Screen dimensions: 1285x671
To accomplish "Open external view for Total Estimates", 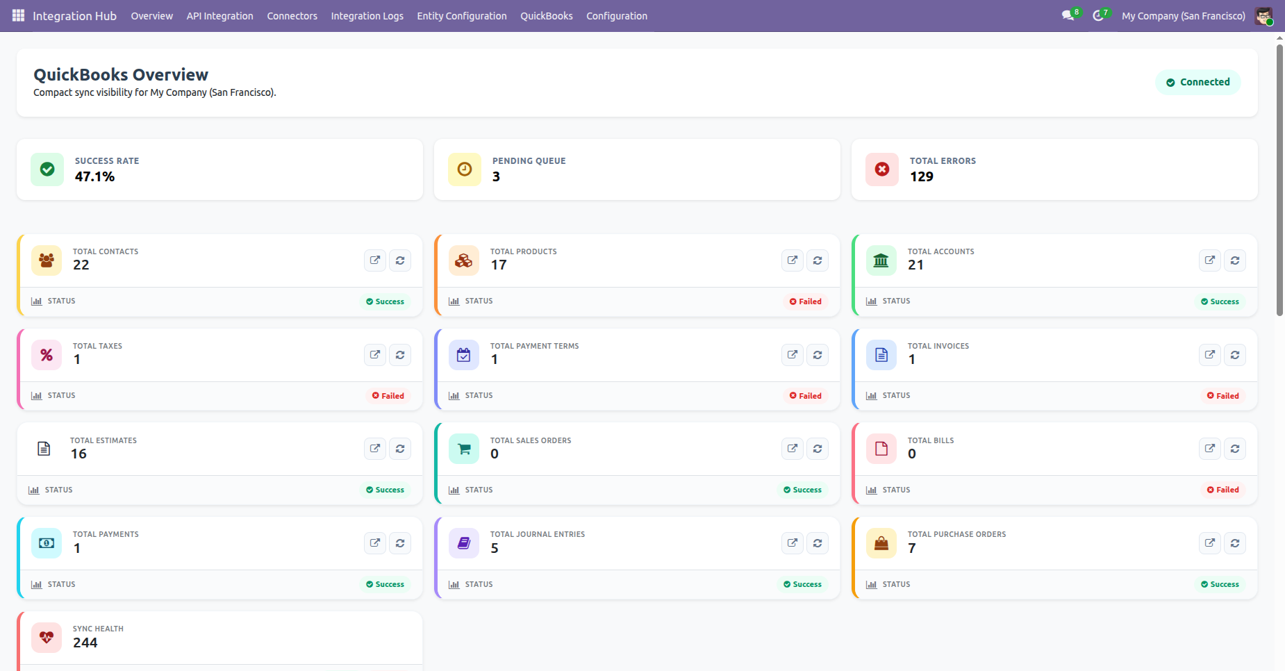I will tap(375, 449).
